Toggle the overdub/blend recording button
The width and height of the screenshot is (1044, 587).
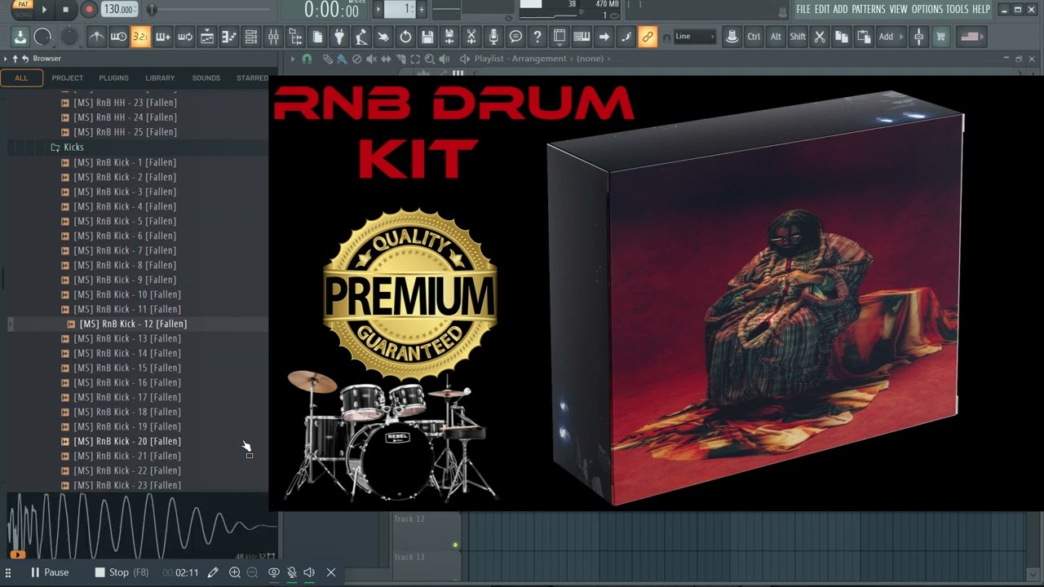(162, 37)
